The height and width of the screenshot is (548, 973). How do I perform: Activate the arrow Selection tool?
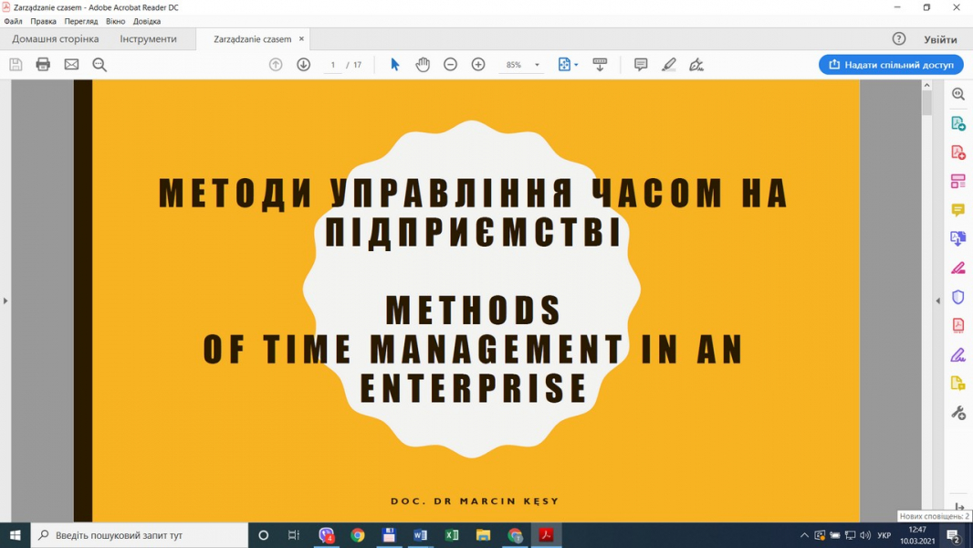tap(395, 65)
